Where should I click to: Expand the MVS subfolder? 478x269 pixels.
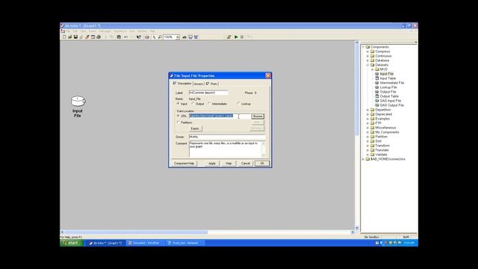click(x=372, y=69)
